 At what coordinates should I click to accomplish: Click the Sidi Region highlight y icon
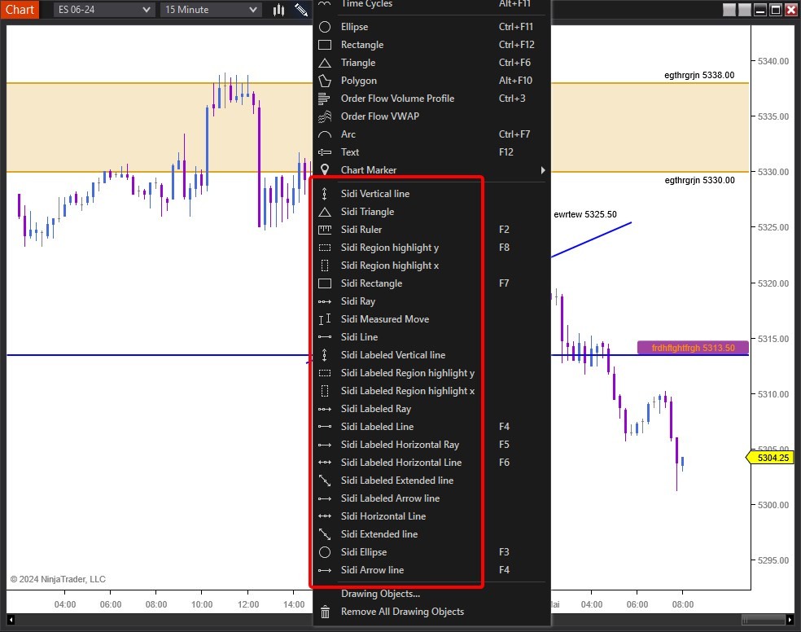pos(324,248)
